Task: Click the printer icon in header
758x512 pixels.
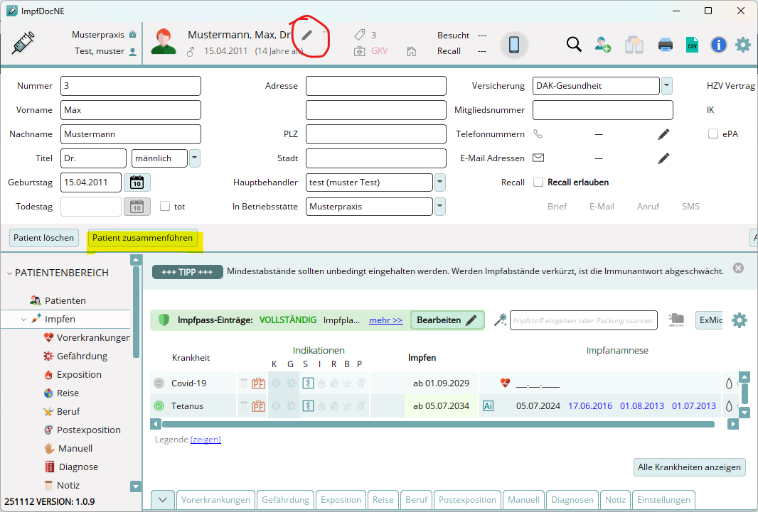Action: [665, 45]
